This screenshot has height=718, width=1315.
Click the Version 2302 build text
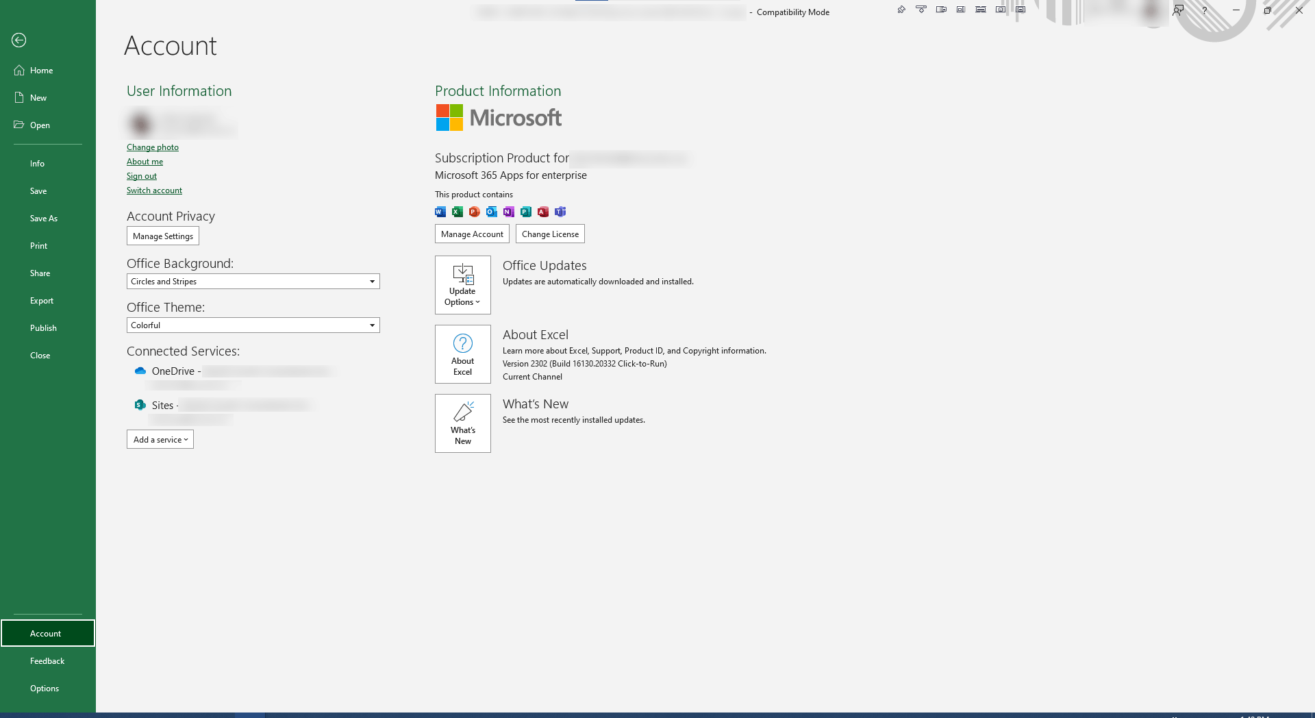(x=585, y=364)
